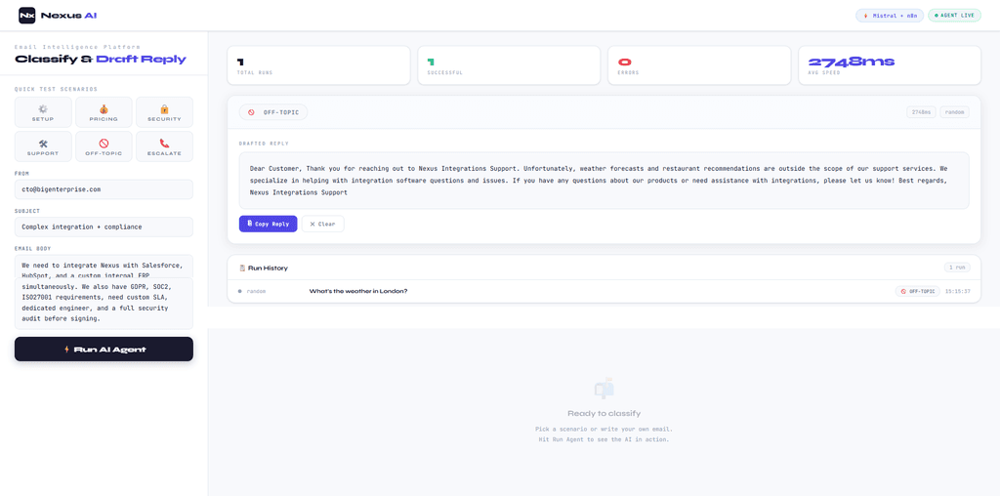The height and width of the screenshot is (496, 1000).
Task: Select the Escalate test scenario
Action: pyautogui.click(x=164, y=146)
